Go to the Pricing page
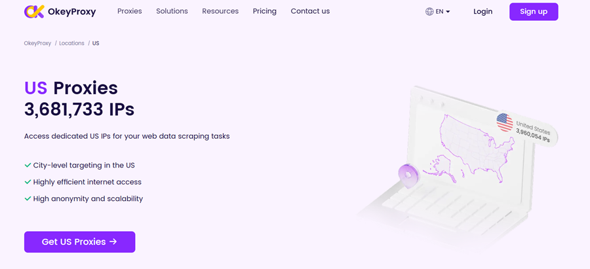The image size is (590, 269). (x=264, y=11)
